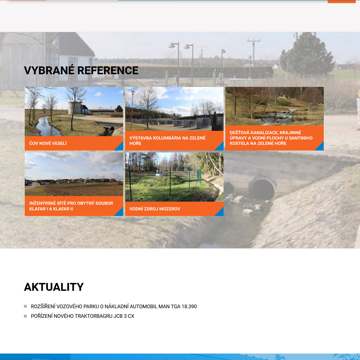The image size is (360, 360).
Task: Click the blue corner on ČOV Nové Veselí card
Action: tap(120, 147)
